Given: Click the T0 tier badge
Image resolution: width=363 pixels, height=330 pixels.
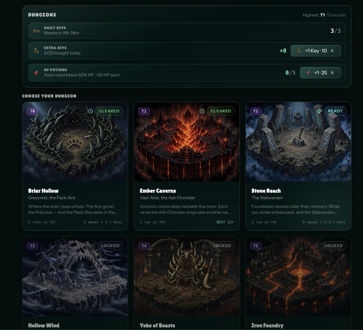Looking at the screenshot, I should pos(33,111).
